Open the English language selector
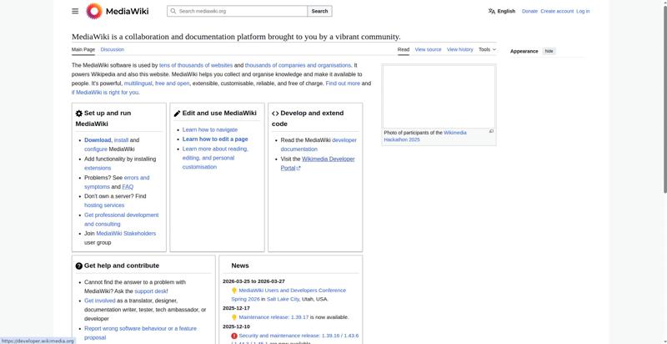667x344 pixels. [x=506, y=11]
